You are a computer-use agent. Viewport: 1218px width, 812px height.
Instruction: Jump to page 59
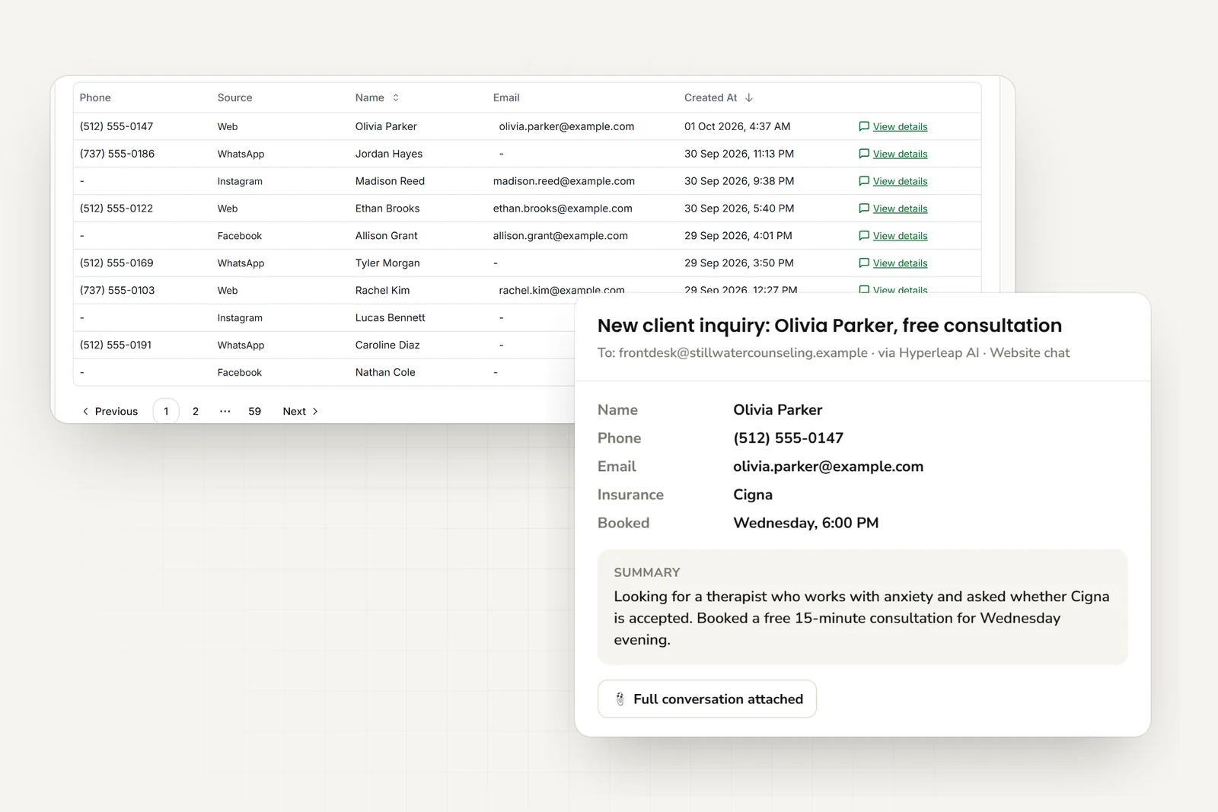tap(254, 411)
